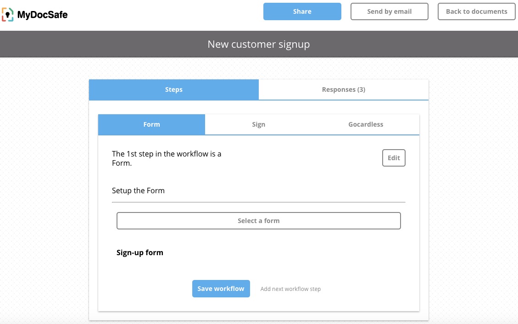Open the Select a form picker
The height and width of the screenshot is (324, 518).
pos(258,221)
